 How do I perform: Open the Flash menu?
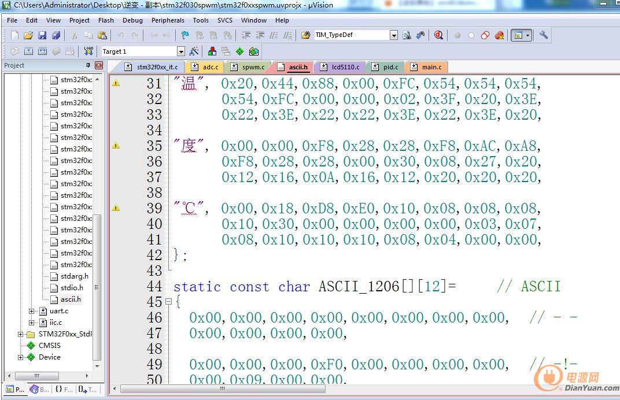coord(106,20)
